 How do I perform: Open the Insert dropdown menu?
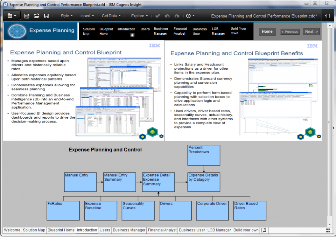(87, 16)
